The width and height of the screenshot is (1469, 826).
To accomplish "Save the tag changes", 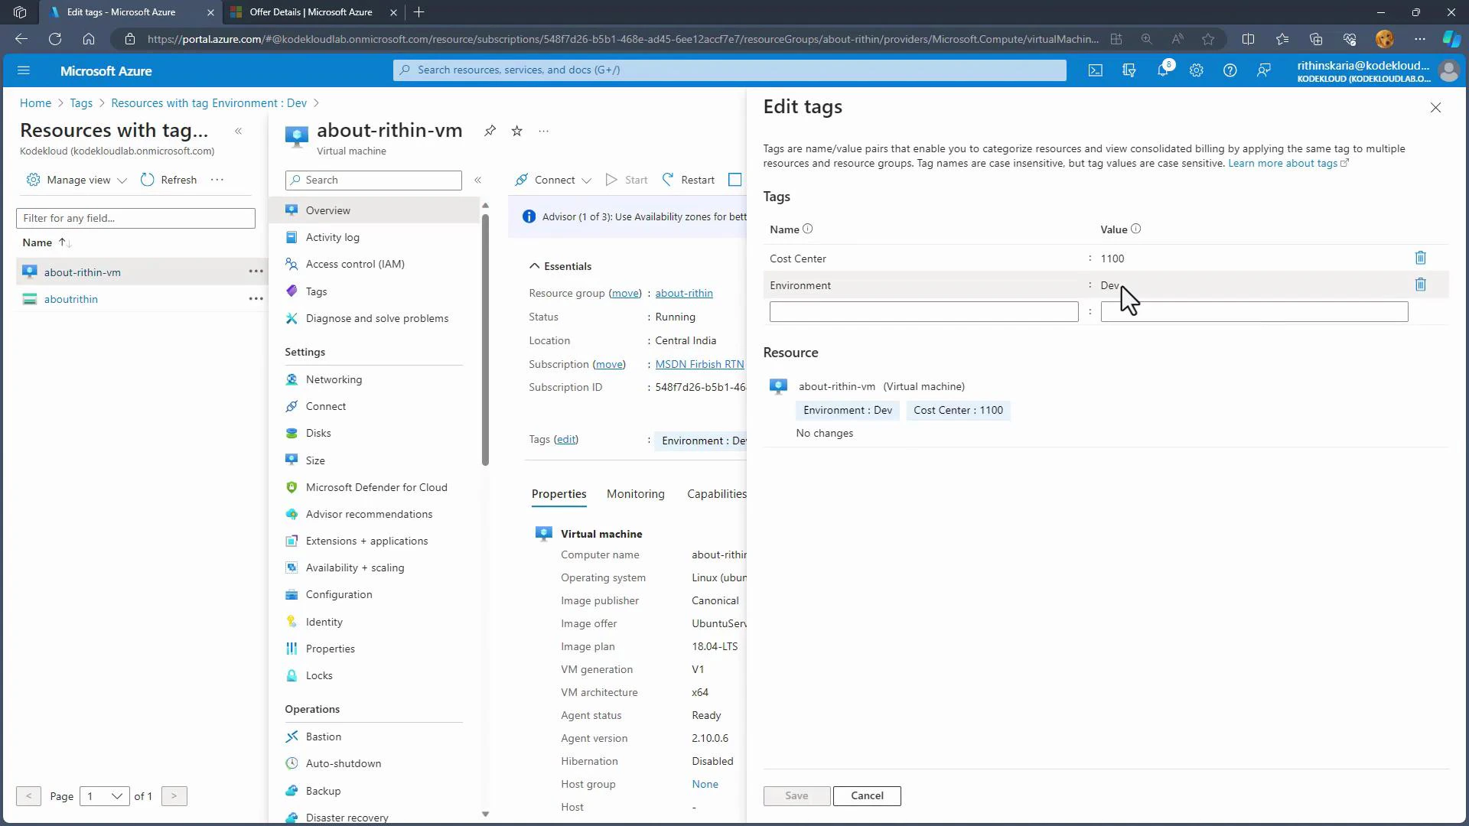I will click(796, 795).
